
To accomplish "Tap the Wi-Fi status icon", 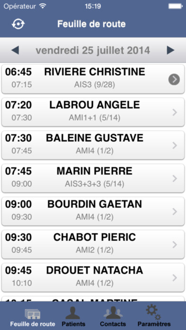I will (x=43, y=6).
